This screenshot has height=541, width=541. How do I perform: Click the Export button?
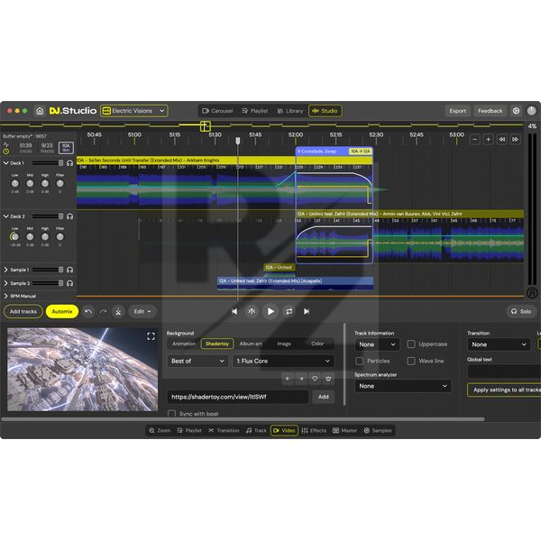click(457, 111)
